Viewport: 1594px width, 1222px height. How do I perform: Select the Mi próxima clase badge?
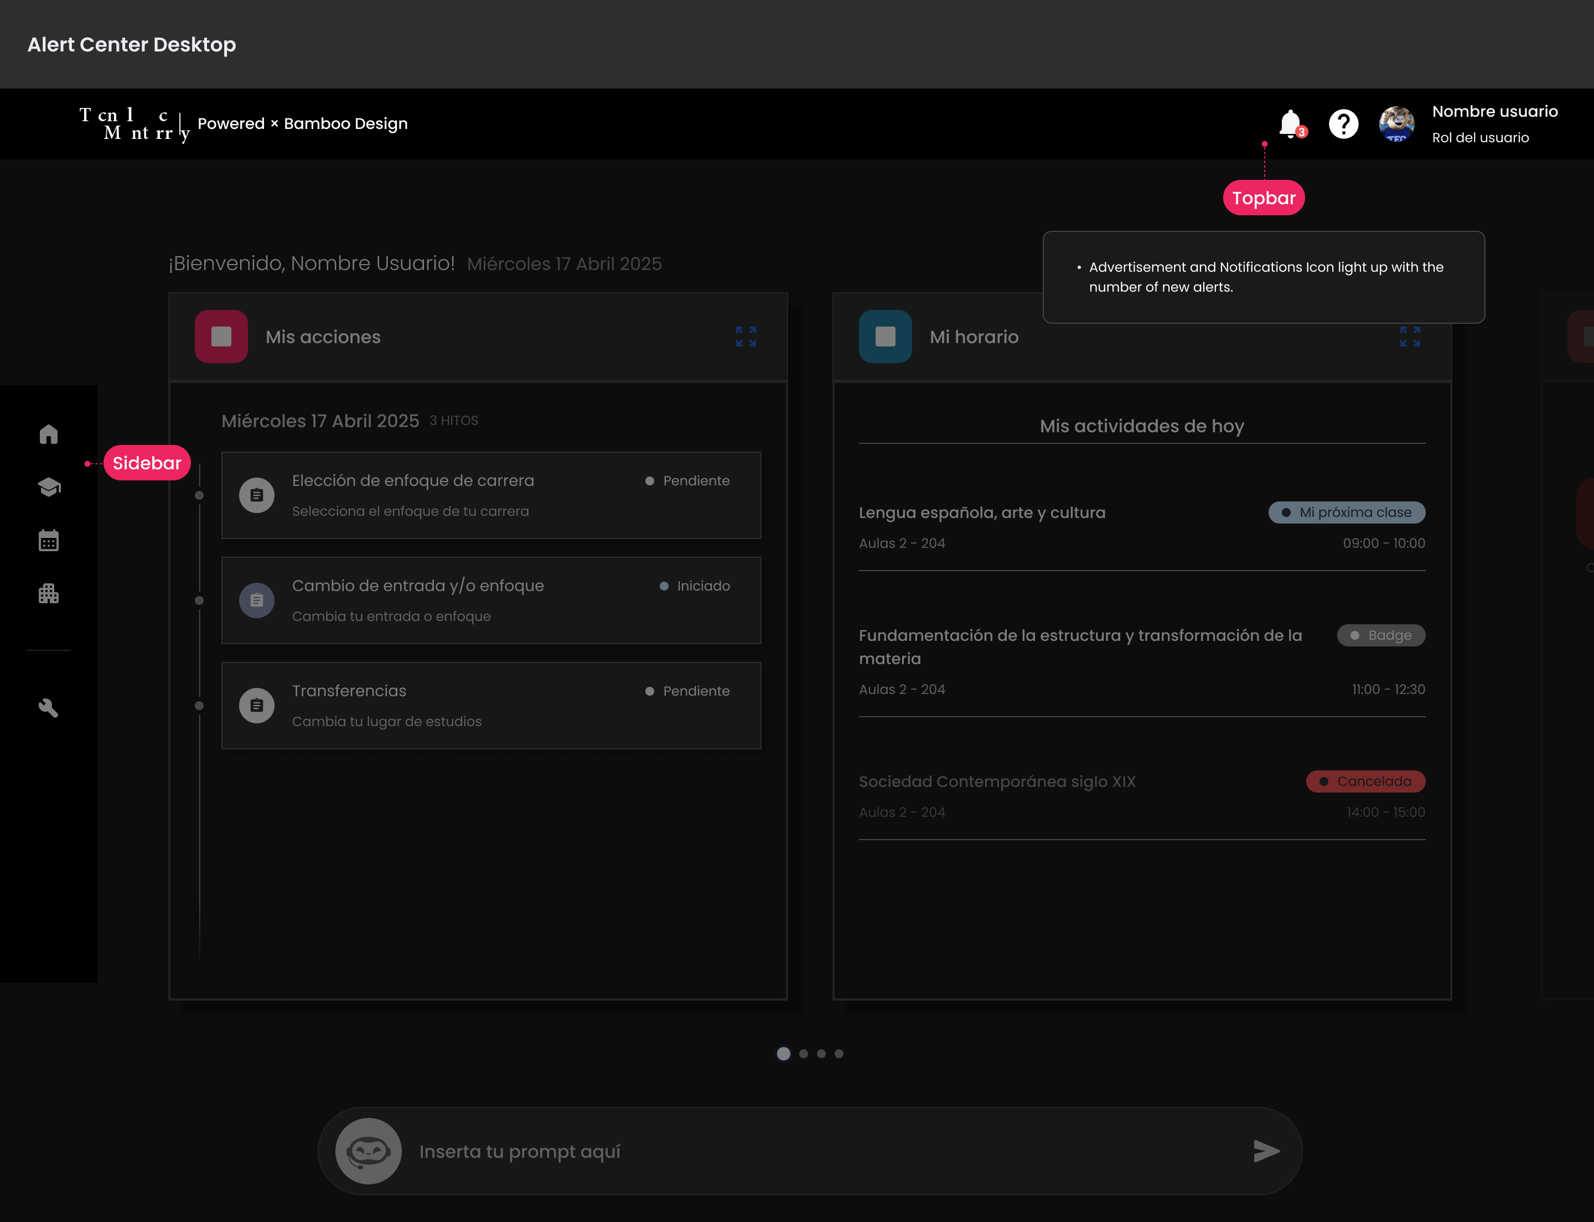(x=1347, y=513)
